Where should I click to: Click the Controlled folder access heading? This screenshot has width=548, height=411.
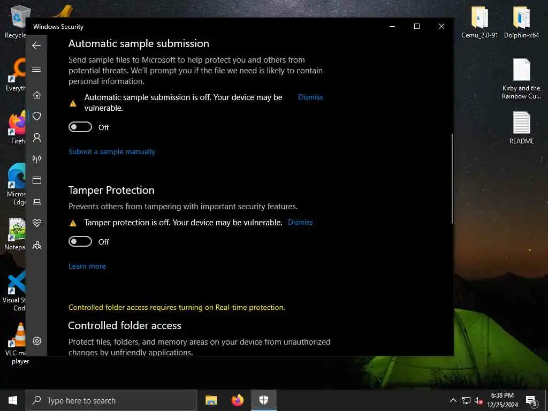125,326
